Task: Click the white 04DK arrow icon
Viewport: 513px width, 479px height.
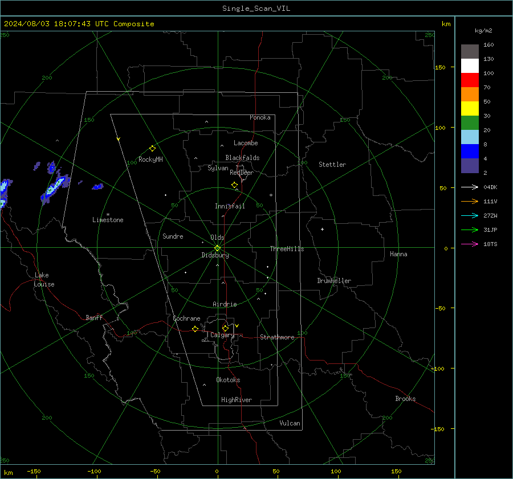Action: click(470, 187)
